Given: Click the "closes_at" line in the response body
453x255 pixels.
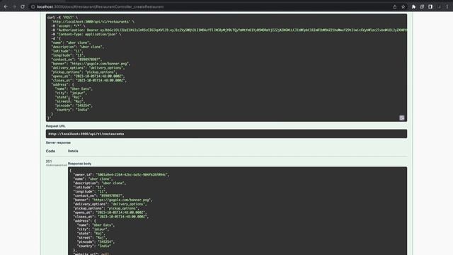Looking at the screenshot, I should pos(111,217).
